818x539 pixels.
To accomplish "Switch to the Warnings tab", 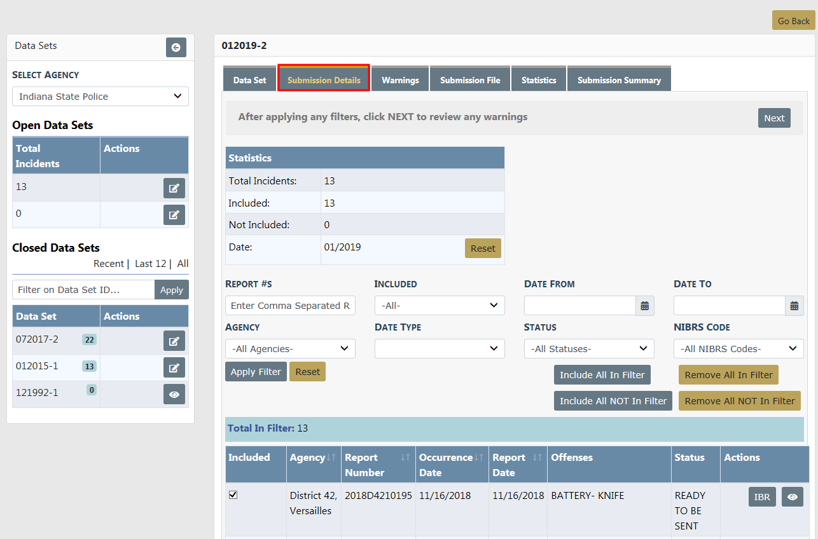I will (x=400, y=80).
